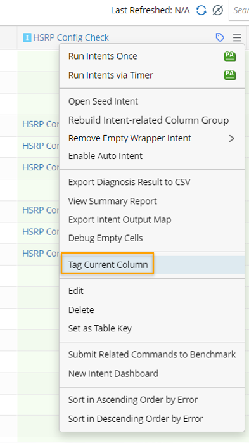
Task: Open the HSRP Config Check column header link
Action: click(x=71, y=37)
